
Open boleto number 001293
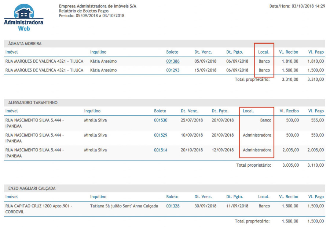point(173,70)
